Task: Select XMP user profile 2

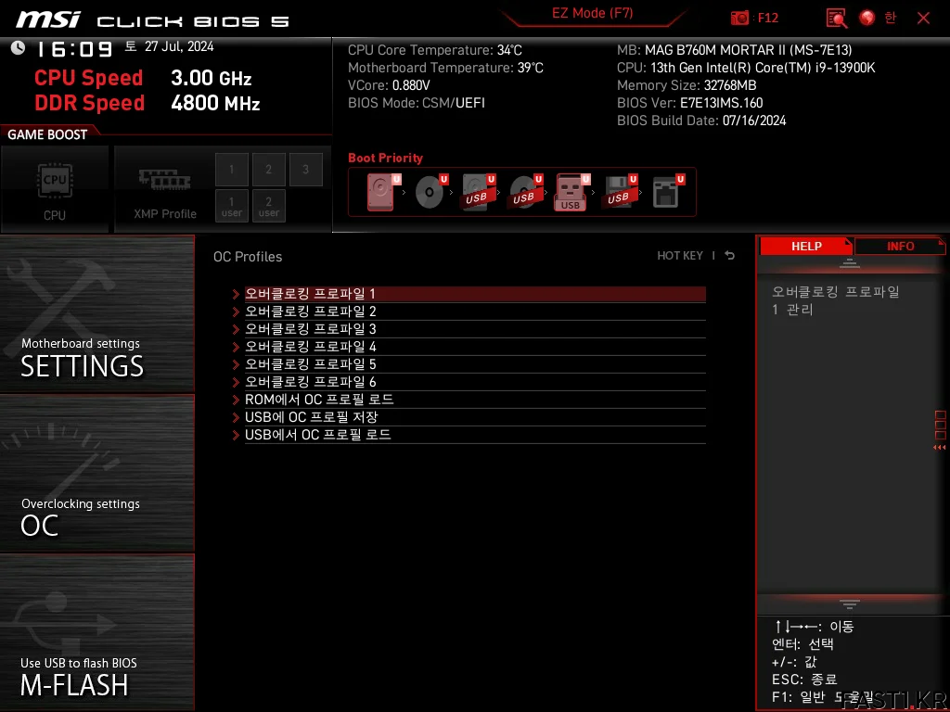Action: [x=268, y=206]
